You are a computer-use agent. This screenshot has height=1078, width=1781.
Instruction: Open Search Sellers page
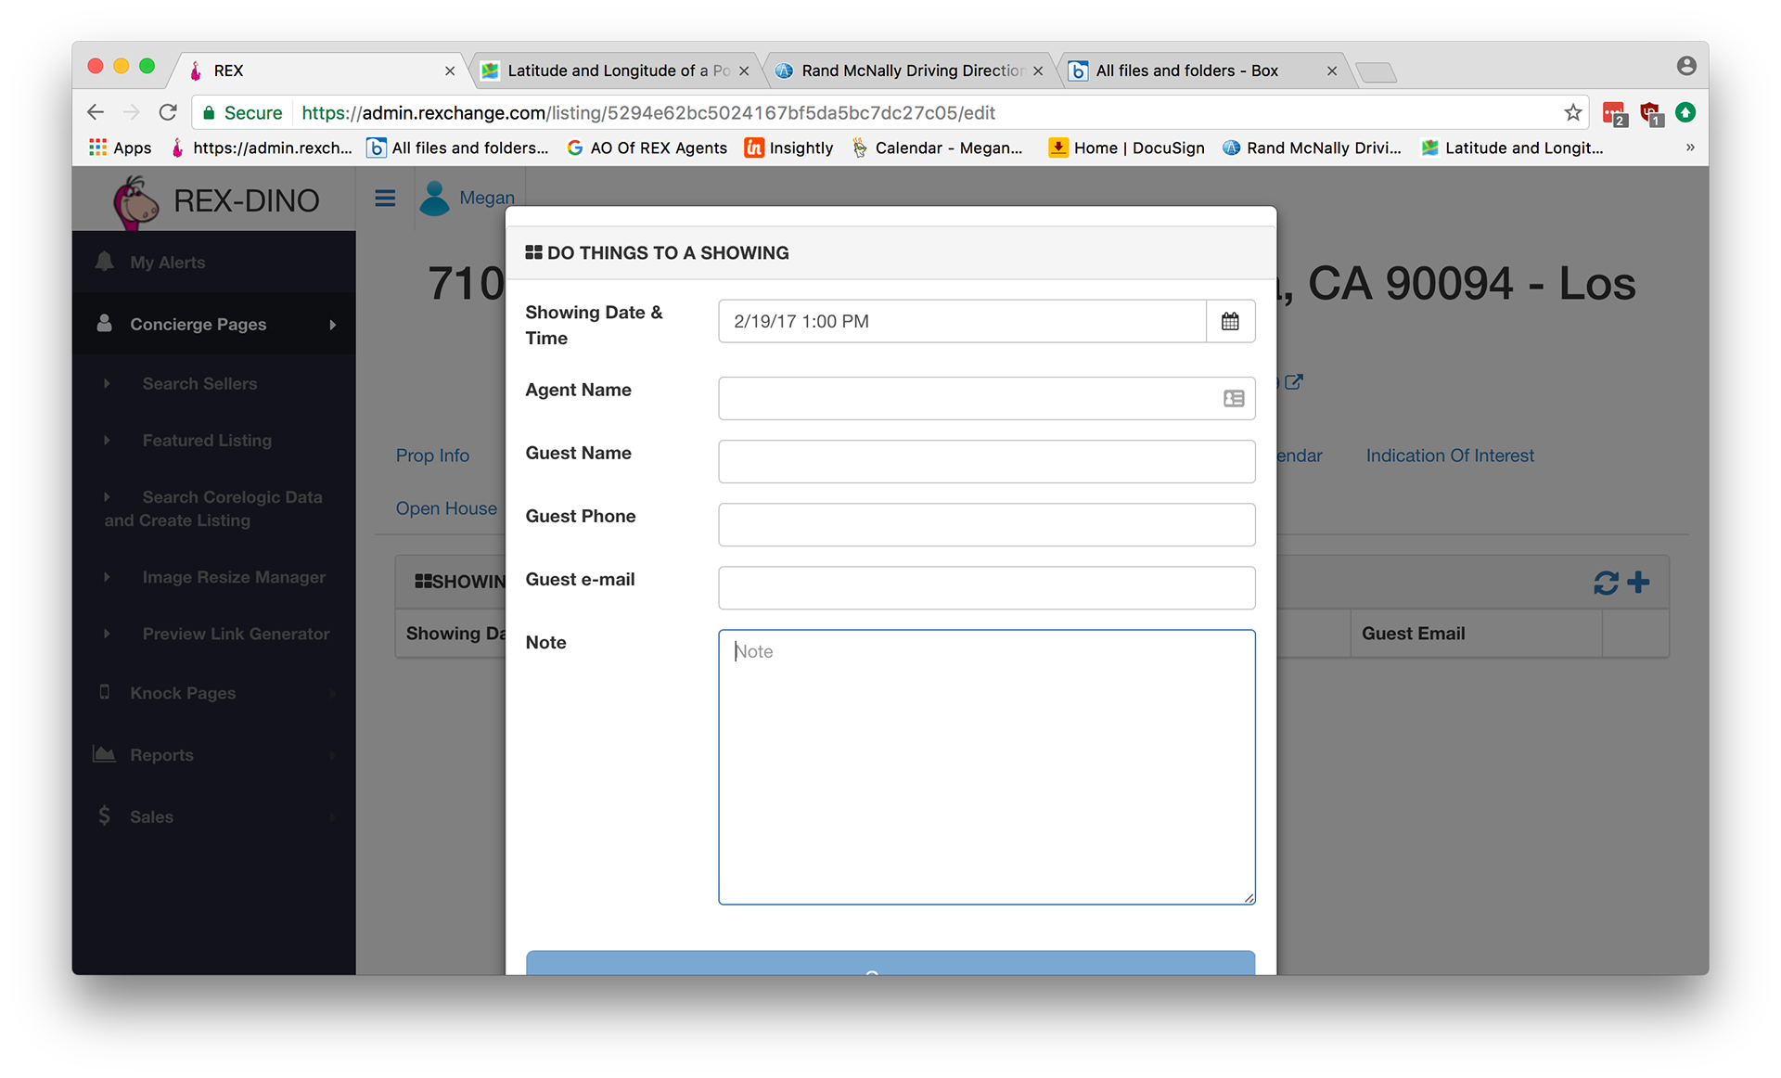tap(199, 383)
